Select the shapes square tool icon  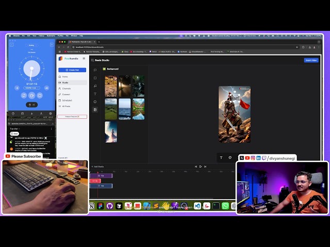click(95, 78)
